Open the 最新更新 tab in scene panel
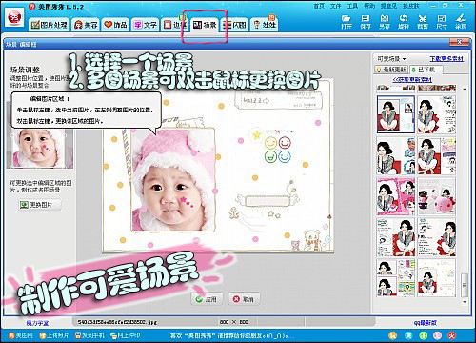Screen dimensions: 476x343 (391, 70)
